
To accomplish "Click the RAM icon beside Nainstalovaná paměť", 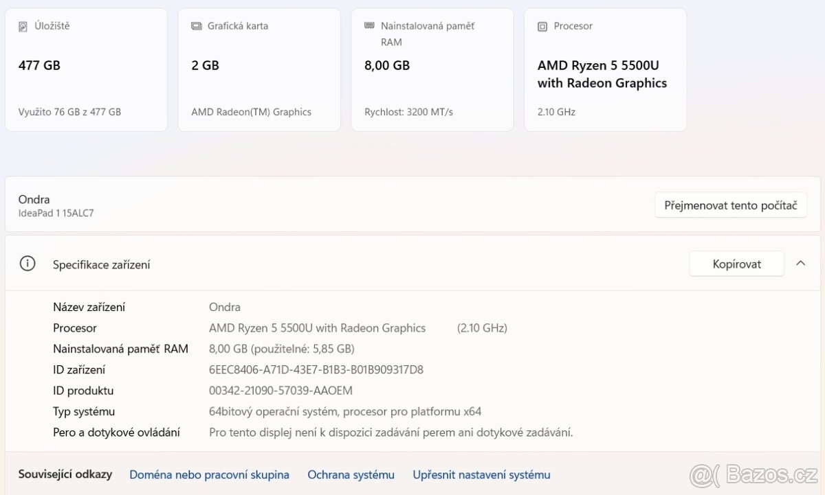I will pos(370,26).
